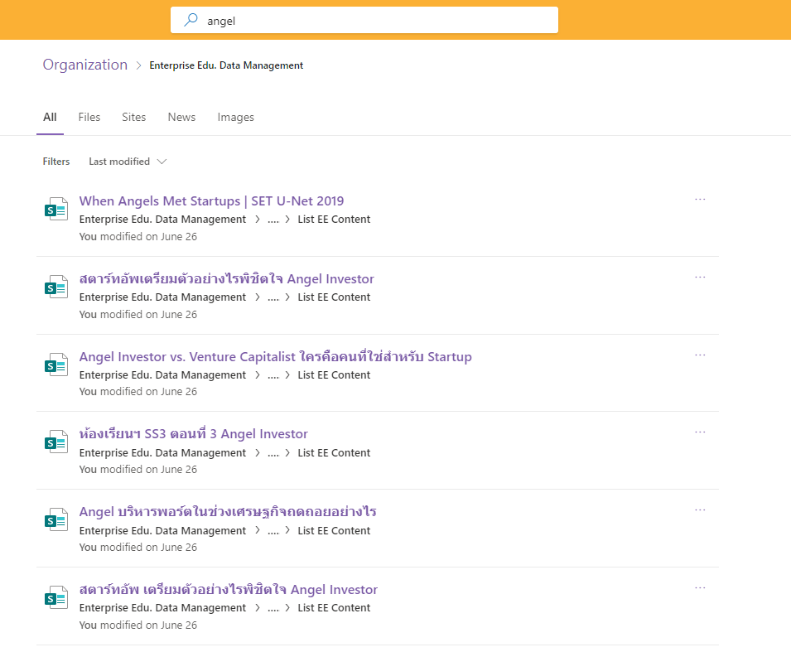Expand collapsed path '....' under 'When Angels Met Startups'
This screenshot has width=791, height=652.
273,220
